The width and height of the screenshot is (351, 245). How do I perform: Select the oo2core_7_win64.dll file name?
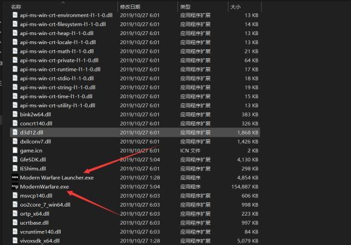pos(45,205)
